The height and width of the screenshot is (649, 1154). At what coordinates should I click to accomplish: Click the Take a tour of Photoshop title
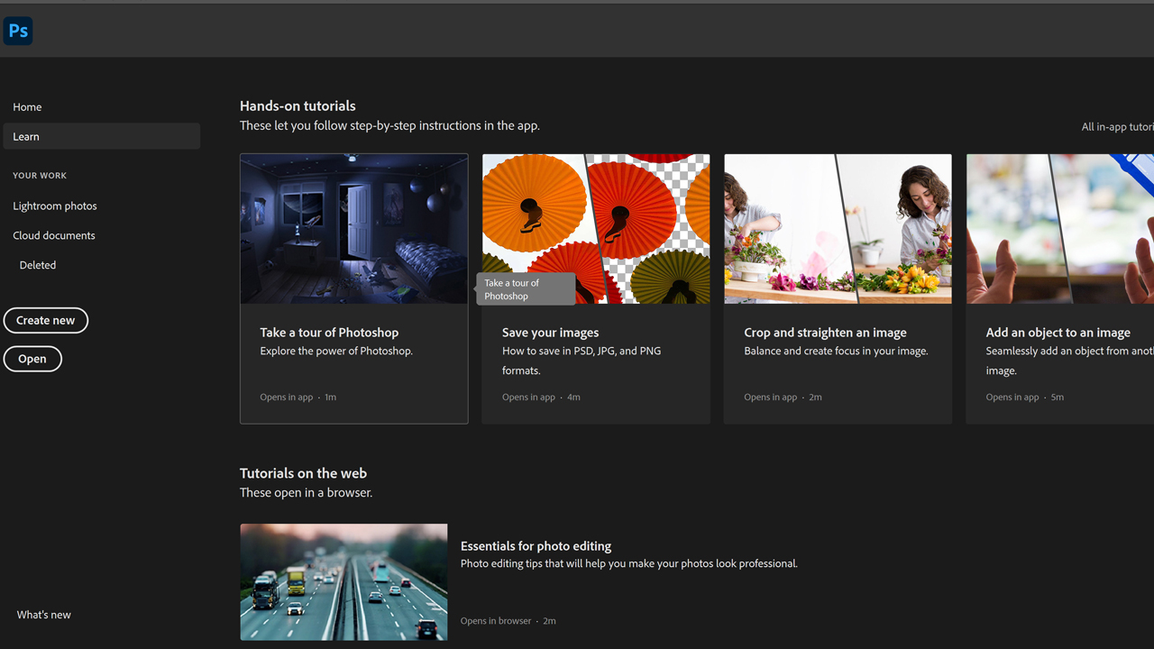[329, 333]
